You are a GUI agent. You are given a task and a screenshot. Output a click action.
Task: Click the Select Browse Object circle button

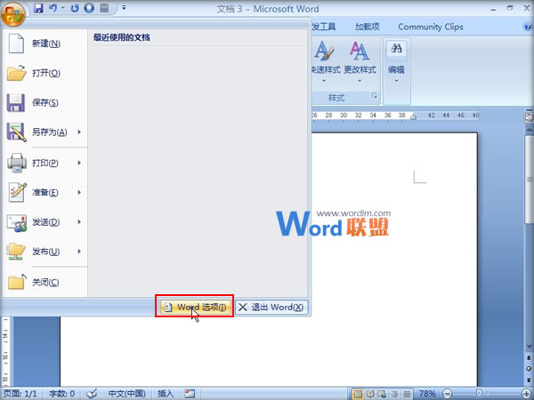coord(529,368)
